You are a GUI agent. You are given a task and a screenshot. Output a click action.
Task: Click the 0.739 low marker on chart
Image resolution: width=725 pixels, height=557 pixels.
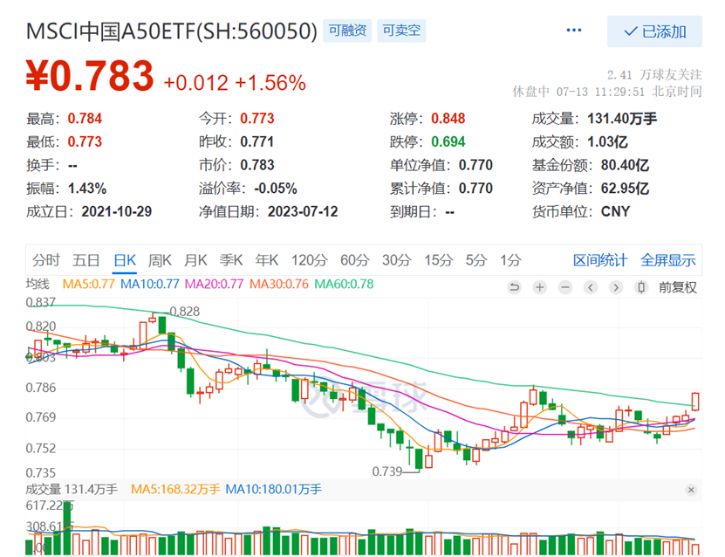(x=387, y=471)
